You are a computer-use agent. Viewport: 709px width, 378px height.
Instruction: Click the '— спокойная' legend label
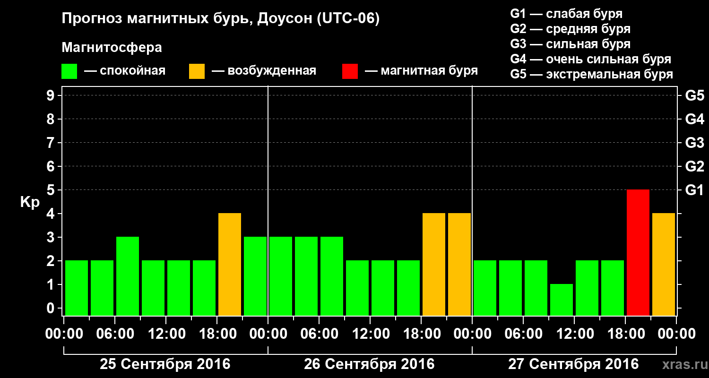pos(125,71)
